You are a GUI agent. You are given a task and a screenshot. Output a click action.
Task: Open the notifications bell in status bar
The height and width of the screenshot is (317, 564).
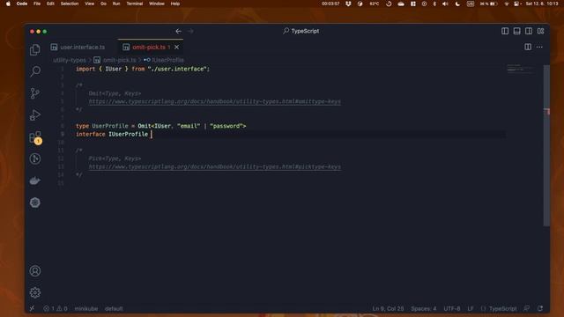tap(540, 308)
